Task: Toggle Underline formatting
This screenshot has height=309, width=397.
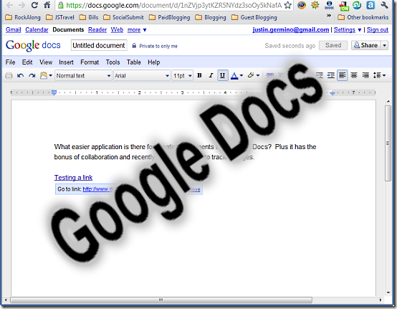Action: 223,75
